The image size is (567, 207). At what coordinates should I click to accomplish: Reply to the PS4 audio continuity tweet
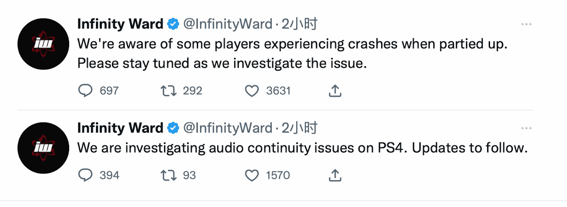85,175
